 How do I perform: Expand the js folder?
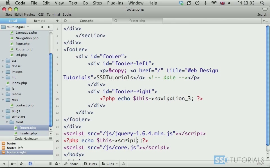pyautogui.click(x=3, y=88)
